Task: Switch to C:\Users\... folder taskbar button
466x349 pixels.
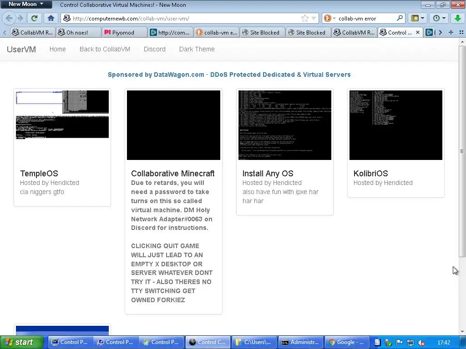Action: click(x=254, y=342)
